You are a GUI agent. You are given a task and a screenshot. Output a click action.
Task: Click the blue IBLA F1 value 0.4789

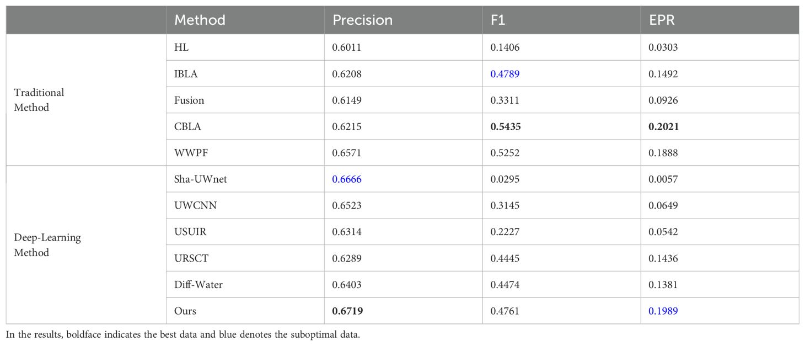click(505, 74)
